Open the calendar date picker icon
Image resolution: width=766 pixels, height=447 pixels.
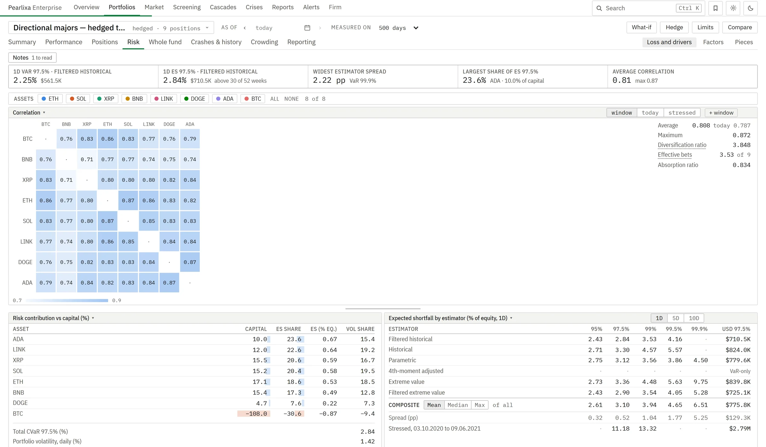click(x=307, y=28)
